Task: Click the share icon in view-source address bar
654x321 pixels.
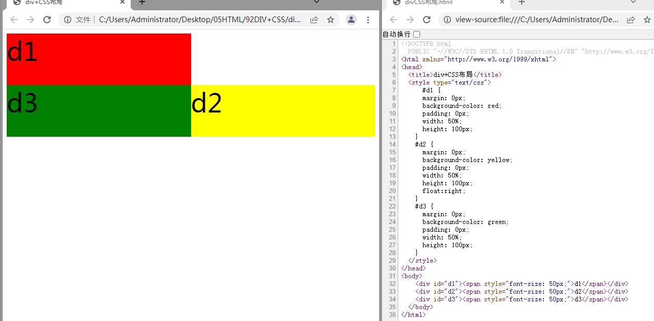Action: pyautogui.click(x=631, y=20)
